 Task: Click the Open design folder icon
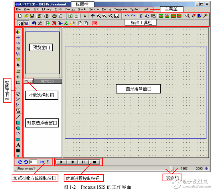coord(26,16)
